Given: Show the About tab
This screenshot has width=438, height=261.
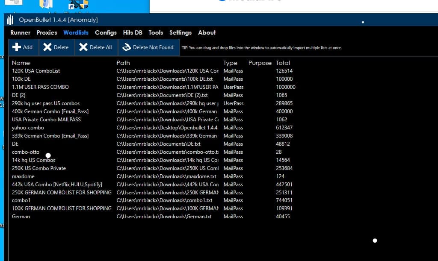Looking at the screenshot, I should click(207, 32).
